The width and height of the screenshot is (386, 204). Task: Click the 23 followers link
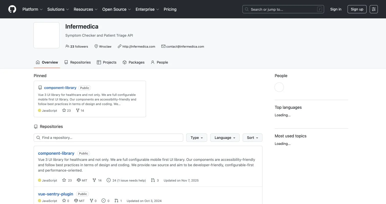tap(77, 46)
